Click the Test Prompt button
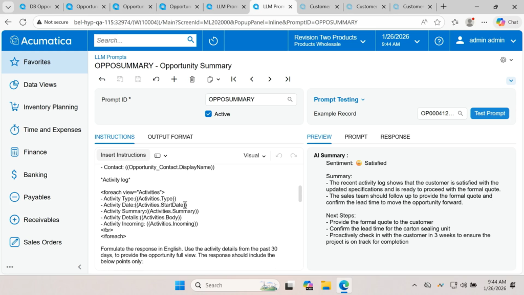 point(489,114)
